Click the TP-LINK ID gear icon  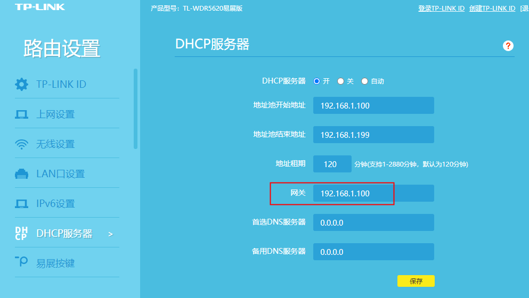22,84
